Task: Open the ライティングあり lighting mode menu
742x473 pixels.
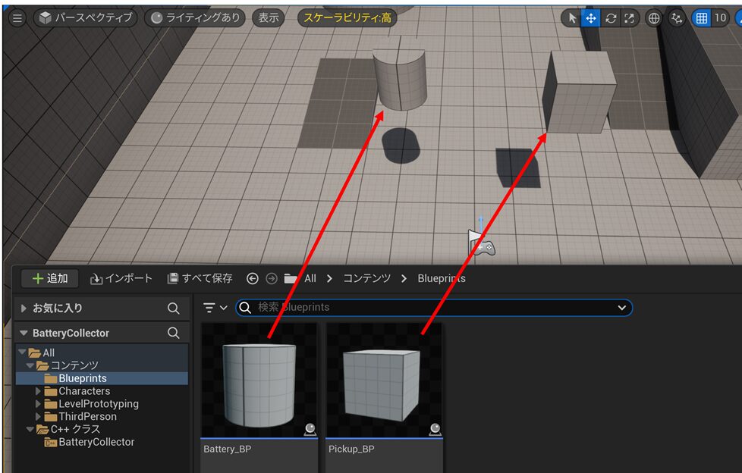Action: click(194, 18)
